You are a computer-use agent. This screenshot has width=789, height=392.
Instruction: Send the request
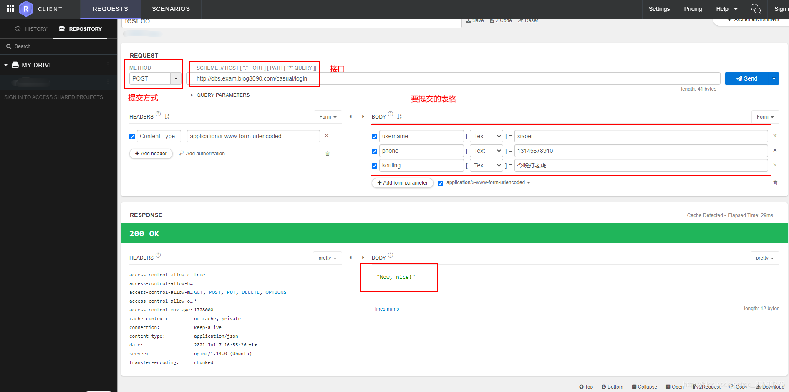[746, 78]
